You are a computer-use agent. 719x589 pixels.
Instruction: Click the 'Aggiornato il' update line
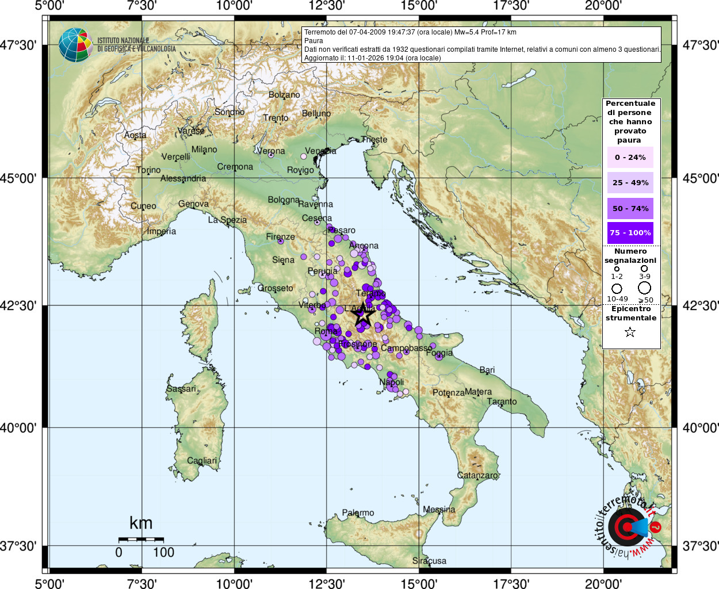coord(373,58)
